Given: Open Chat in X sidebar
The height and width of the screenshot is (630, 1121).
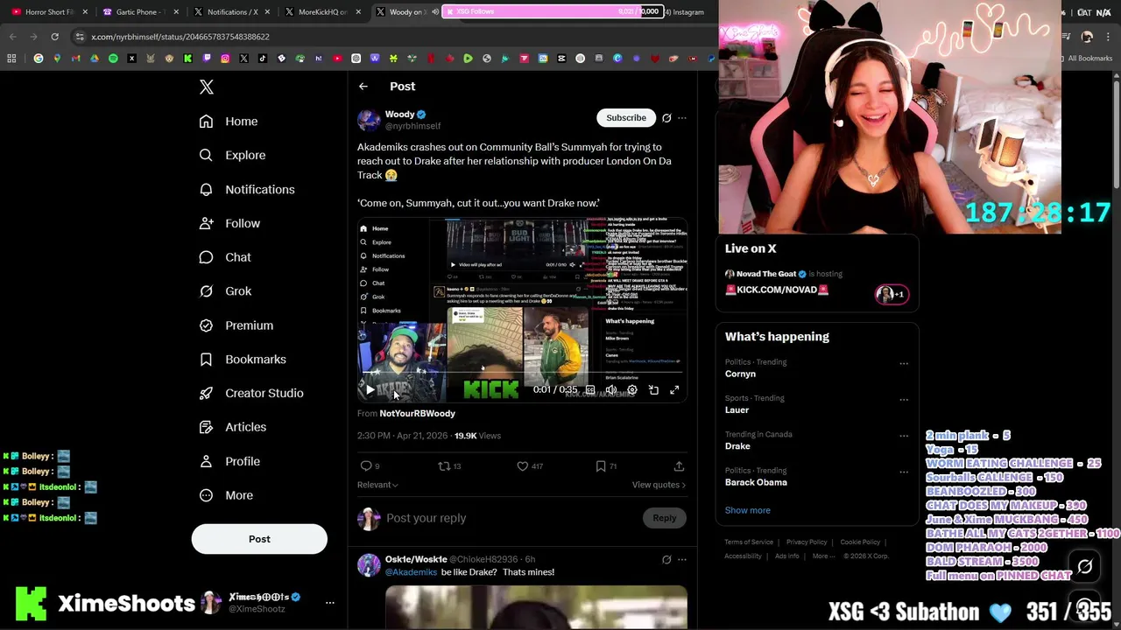Looking at the screenshot, I should (x=225, y=257).
